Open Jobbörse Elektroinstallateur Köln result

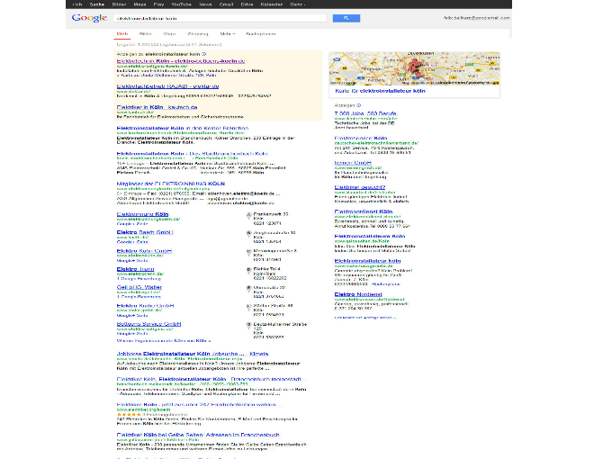(193, 354)
